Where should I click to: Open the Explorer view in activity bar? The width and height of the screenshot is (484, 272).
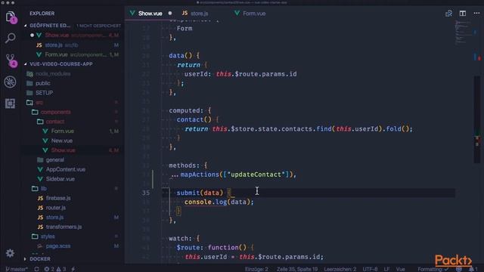[10, 17]
